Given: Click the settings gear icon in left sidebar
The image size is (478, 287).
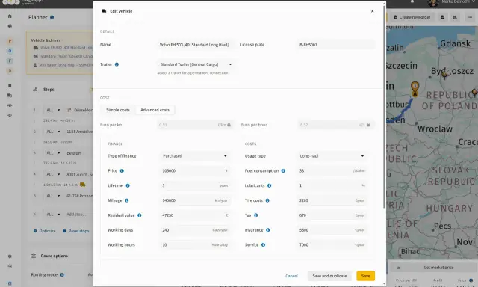Looking at the screenshot, I should pyautogui.click(x=10, y=256).
